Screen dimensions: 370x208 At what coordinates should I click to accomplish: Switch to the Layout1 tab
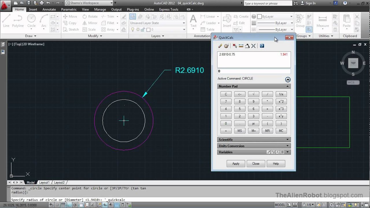(44, 183)
